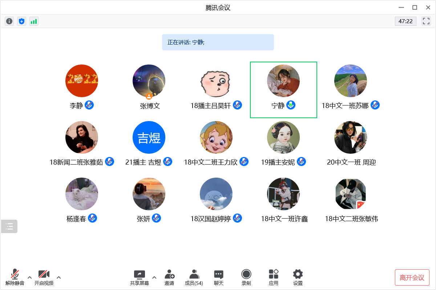Open the Invite (邀请) option

[169, 277]
